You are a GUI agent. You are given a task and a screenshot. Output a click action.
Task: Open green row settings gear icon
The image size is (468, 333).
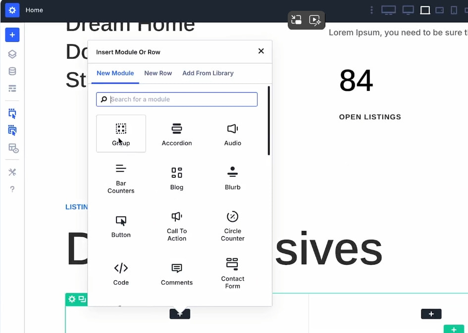coord(72,299)
